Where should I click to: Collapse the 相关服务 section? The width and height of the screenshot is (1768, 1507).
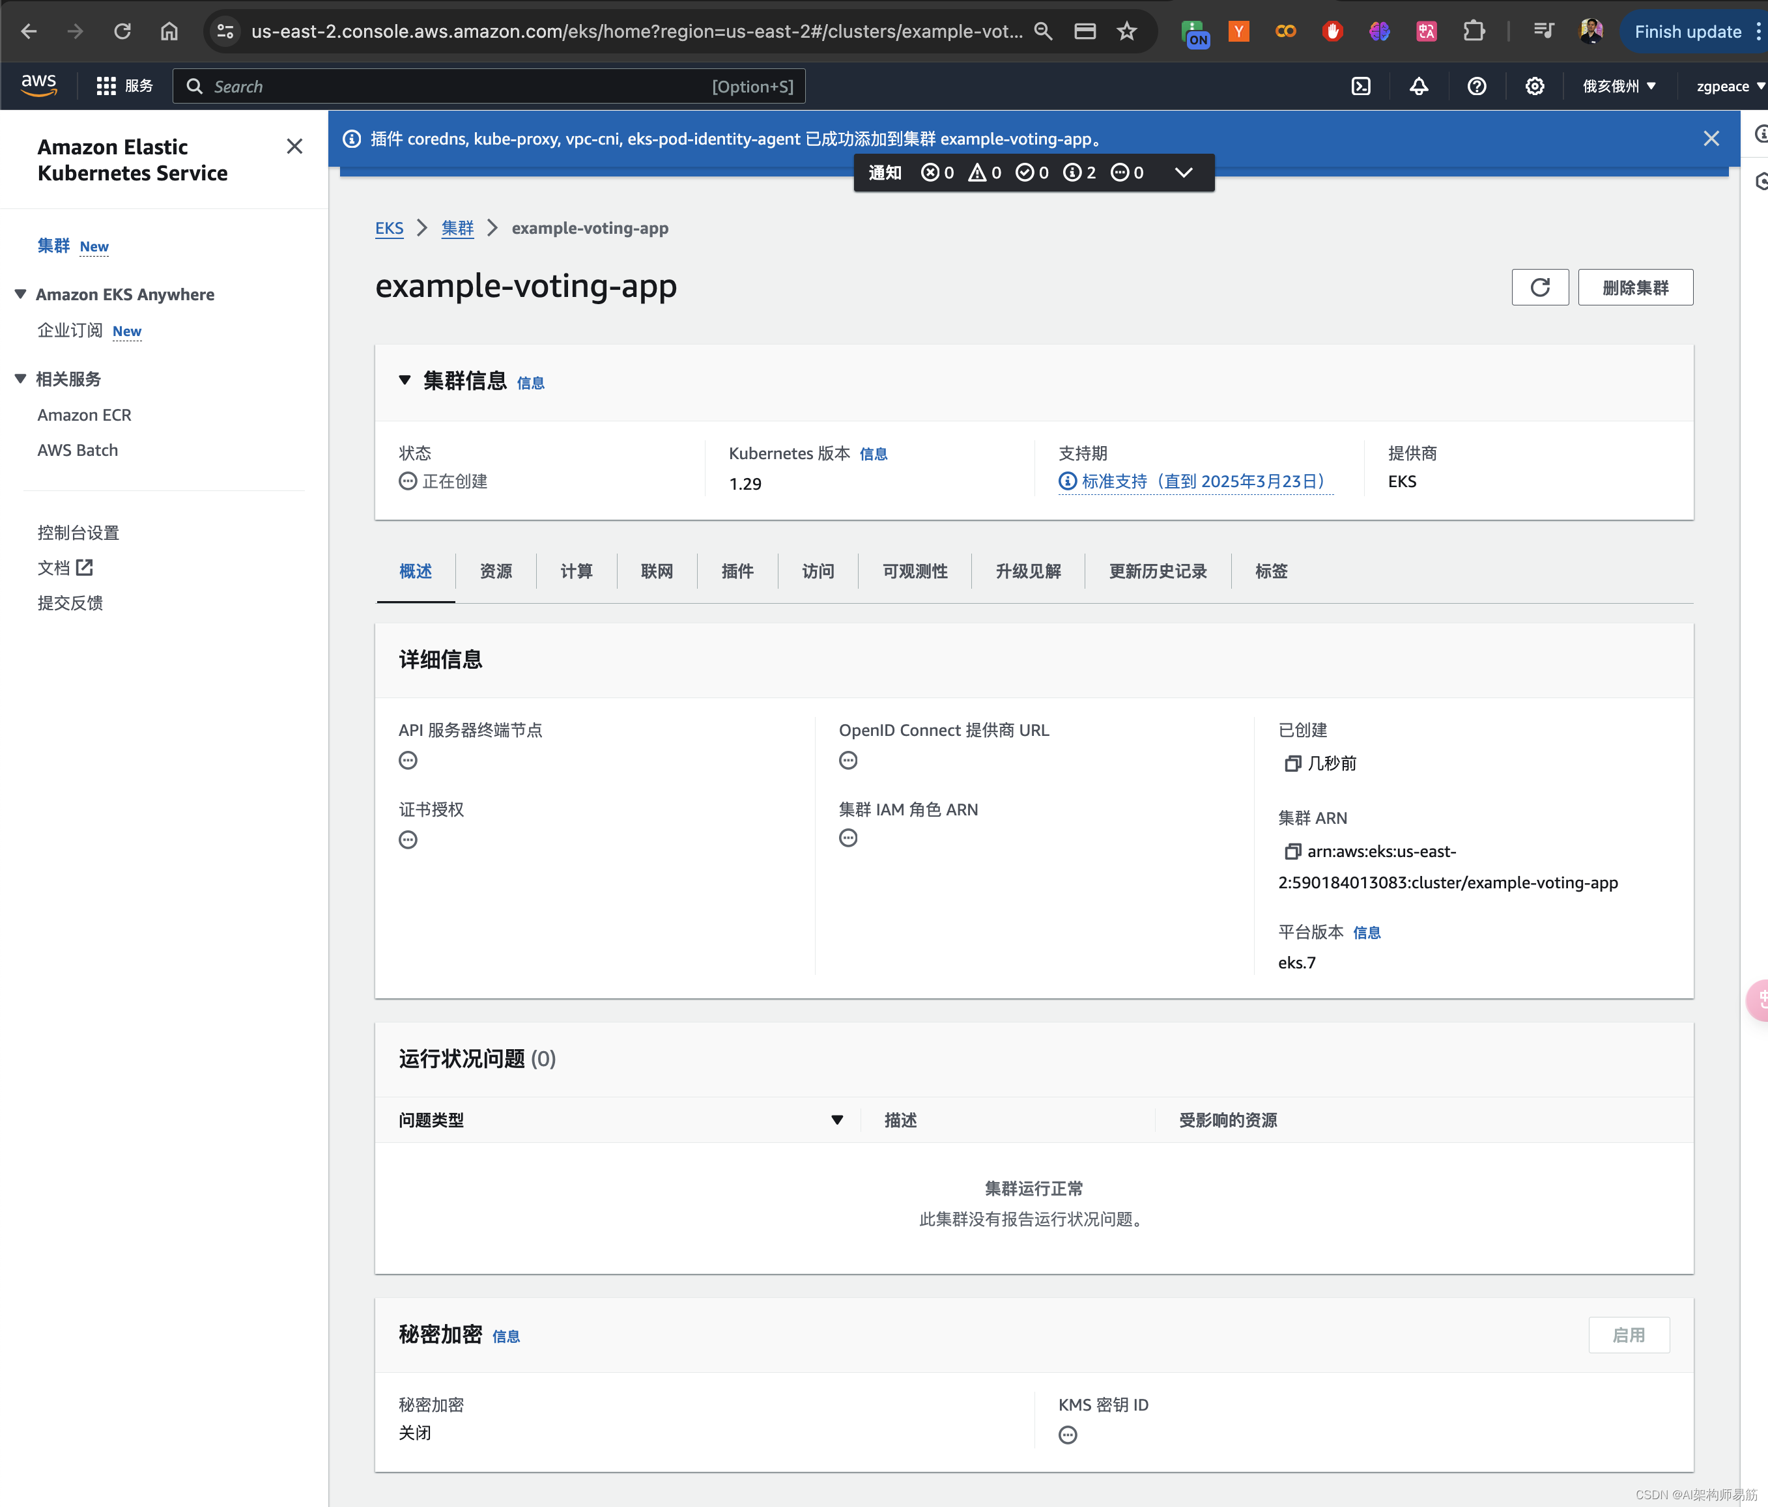point(20,378)
